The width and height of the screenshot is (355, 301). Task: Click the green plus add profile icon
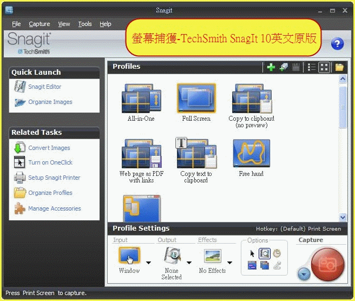[x=271, y=67]
